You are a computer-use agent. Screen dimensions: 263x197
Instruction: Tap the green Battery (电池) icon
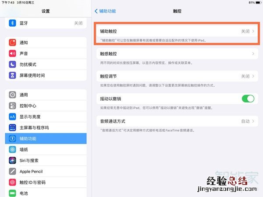click(x=12, y=193)
